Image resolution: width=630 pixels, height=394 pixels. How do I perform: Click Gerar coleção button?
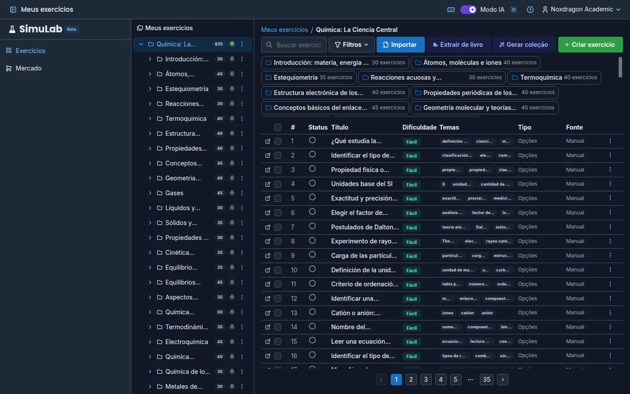click(x=524, y=45)
